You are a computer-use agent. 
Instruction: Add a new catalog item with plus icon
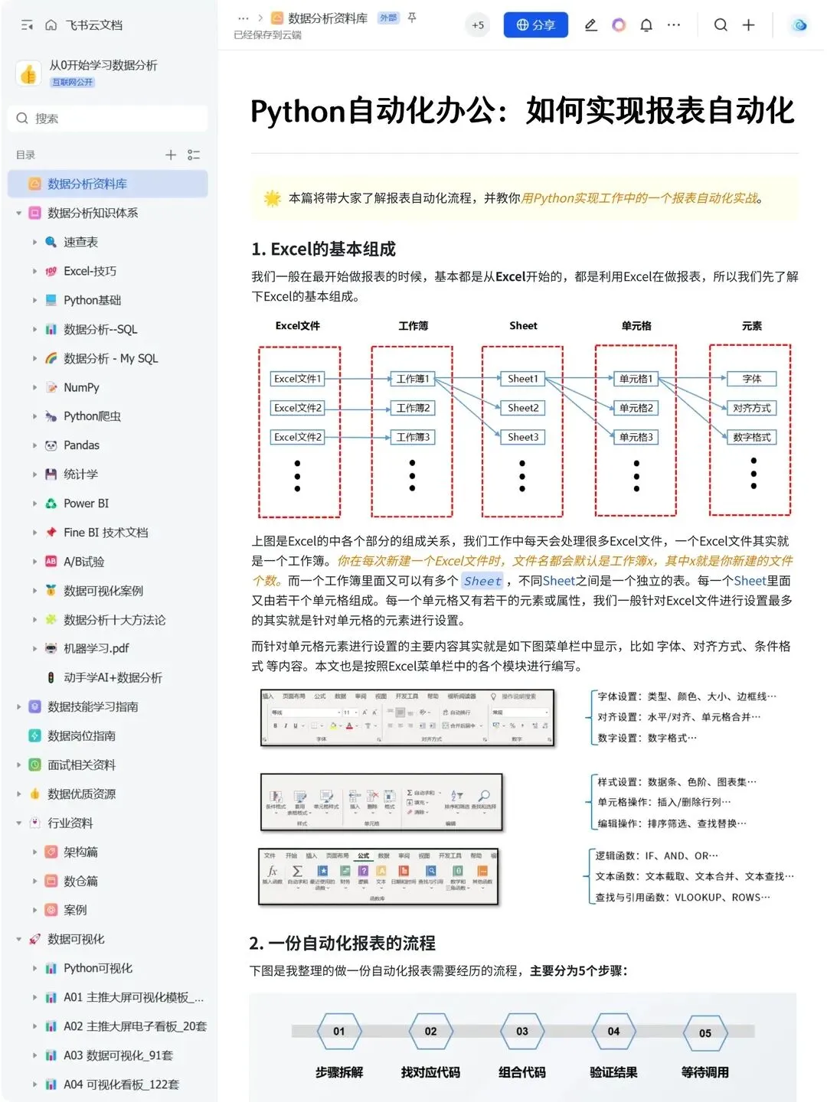pyautogui.click(x=171, y=155)
